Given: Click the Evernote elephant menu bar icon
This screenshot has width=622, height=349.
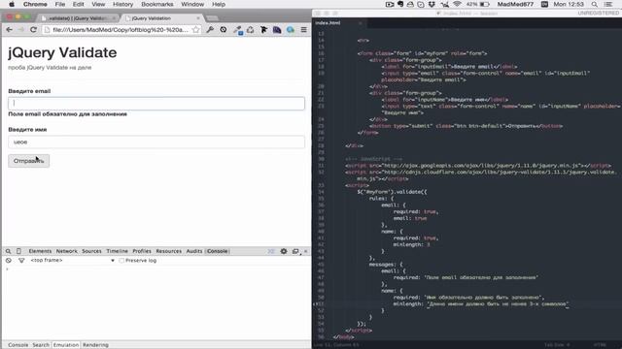Looking at the screenshot, I should tap(400, 4).
